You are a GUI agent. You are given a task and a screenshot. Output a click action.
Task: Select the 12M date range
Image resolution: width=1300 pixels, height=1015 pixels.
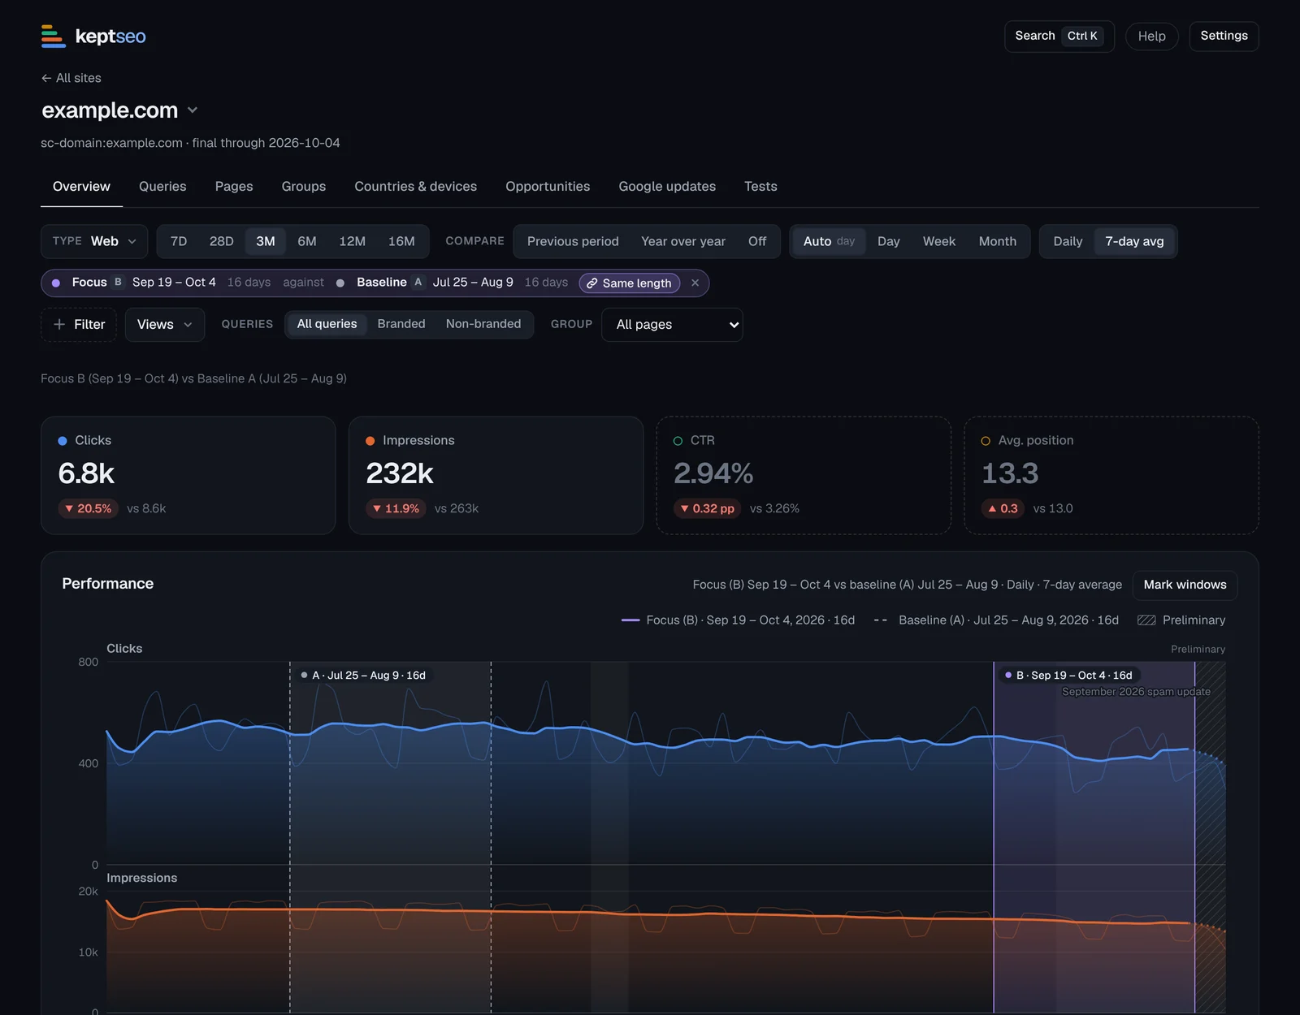(352, 241)
